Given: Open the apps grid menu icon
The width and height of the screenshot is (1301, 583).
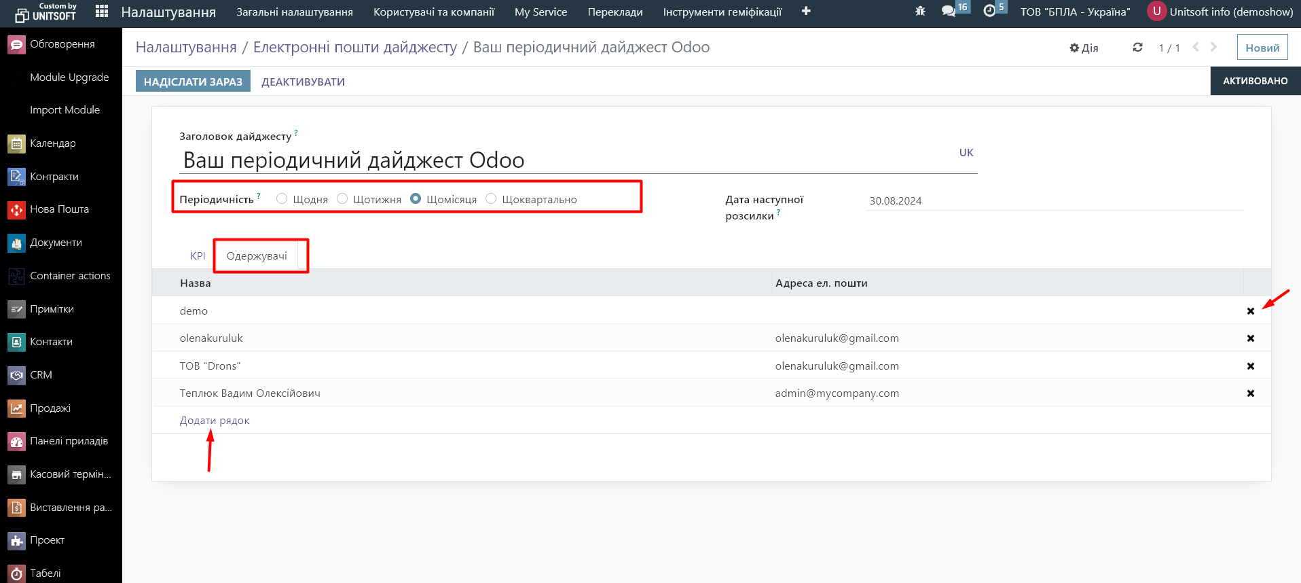Looking at the screenshot, I should click(102, 12).
